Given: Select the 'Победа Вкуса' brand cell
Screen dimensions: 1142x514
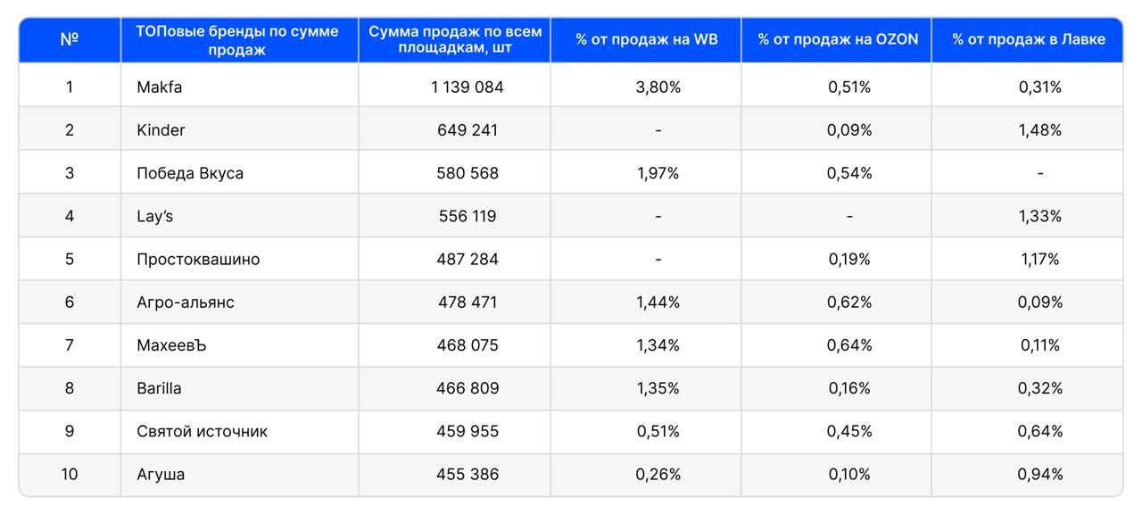Looking at the screenshot, I should 190,173.
